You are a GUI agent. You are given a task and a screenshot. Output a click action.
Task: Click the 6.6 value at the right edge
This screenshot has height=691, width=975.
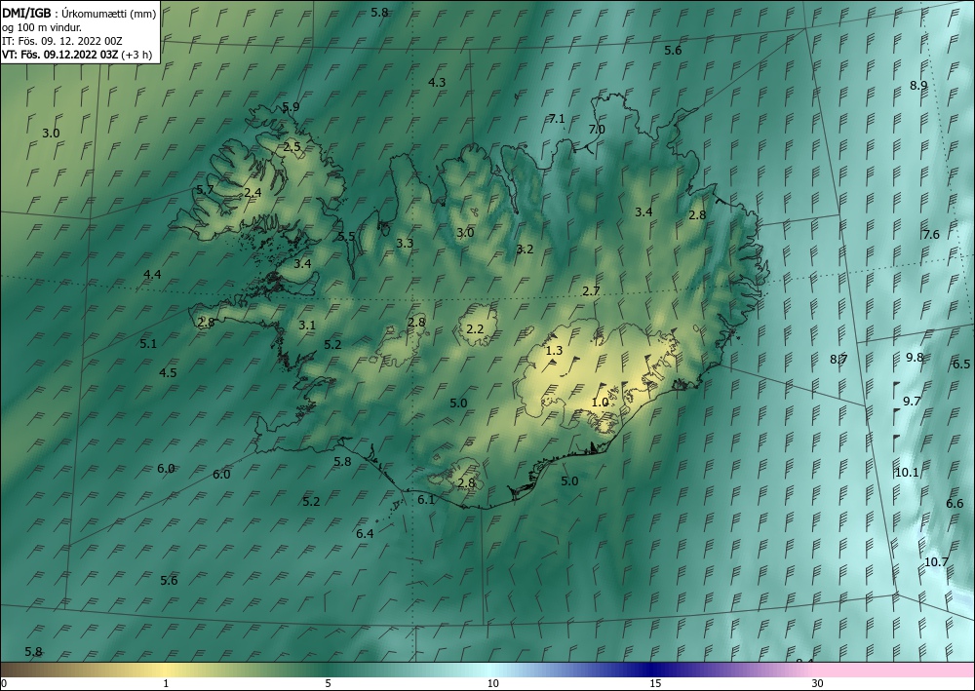click(955, 503)
